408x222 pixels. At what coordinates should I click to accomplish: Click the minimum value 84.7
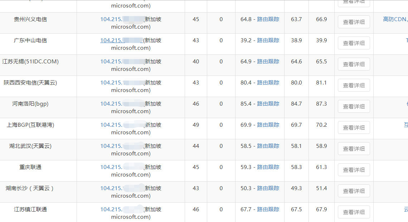(296, 103)
